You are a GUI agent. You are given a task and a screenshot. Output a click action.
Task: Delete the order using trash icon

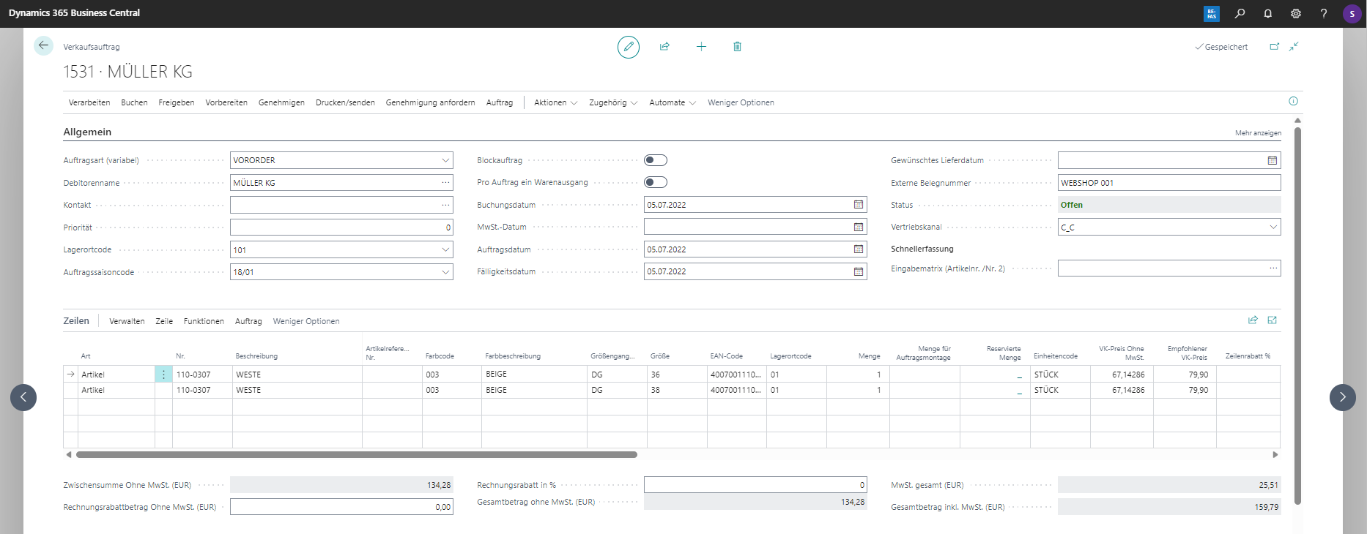coord(737,47)
